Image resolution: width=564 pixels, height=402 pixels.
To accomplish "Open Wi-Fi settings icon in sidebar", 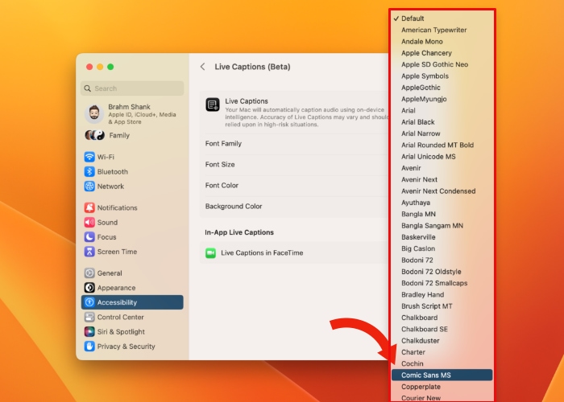I will (89, 157).
